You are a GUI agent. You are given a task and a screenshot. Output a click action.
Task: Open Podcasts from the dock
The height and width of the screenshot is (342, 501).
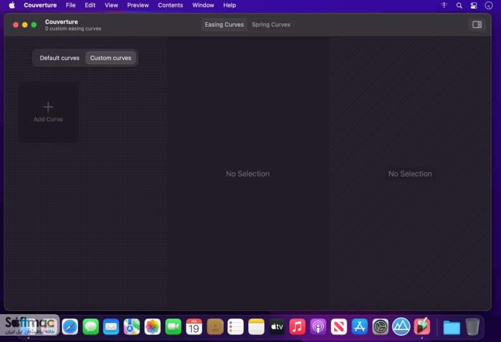click(318, 327)
